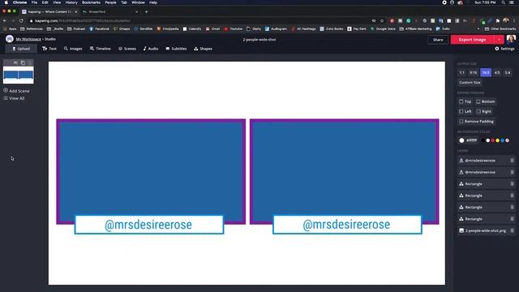This screenshot has height=292, width=519.
Task: Toggle Top padding checkbox
Action: coord(461,101)
